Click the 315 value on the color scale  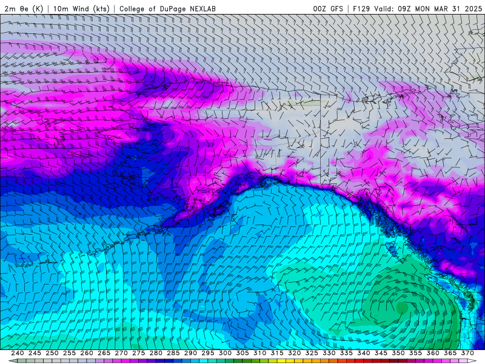coord(277,353)
